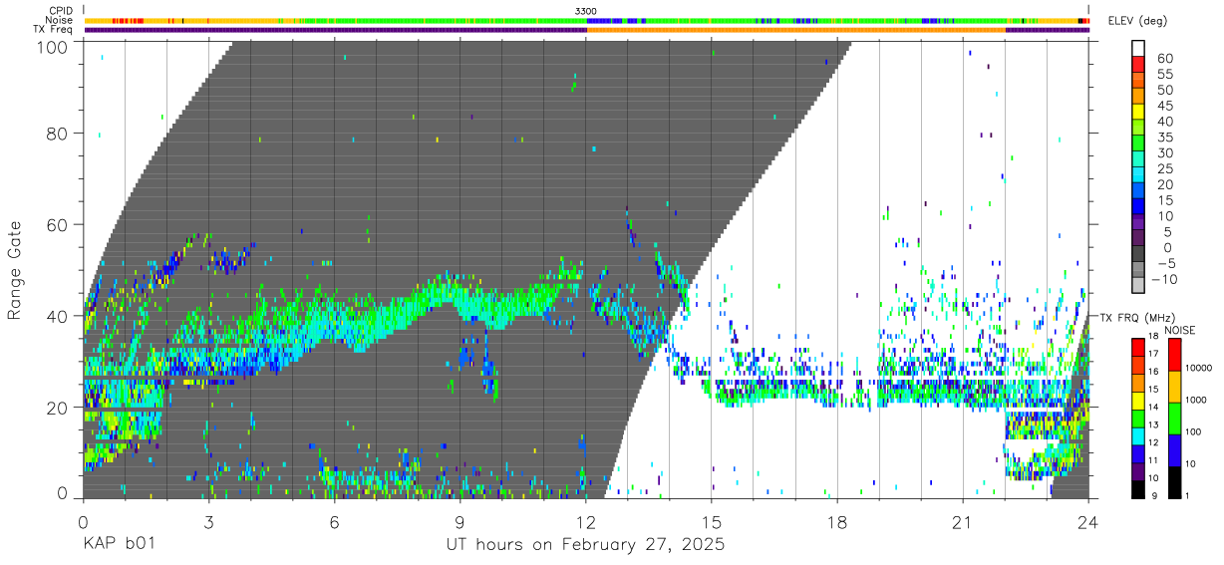Click the ELEV (deg) legend title

click(1137, 22)
